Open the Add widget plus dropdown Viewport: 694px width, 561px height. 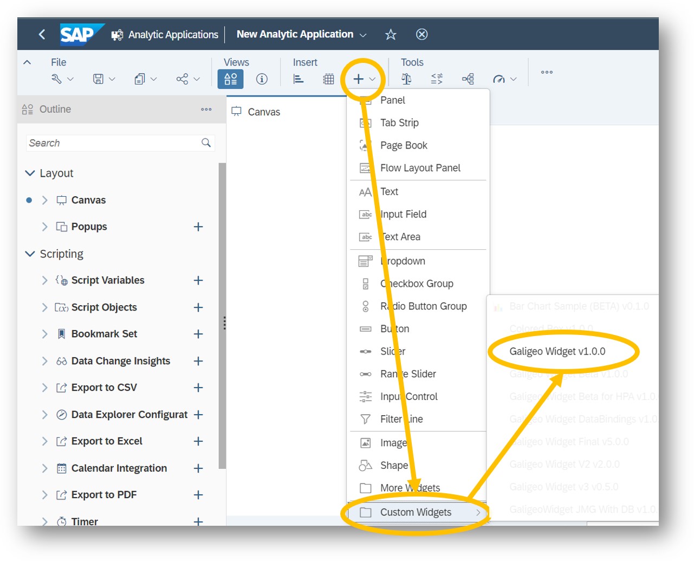click(x=364, y=79)
